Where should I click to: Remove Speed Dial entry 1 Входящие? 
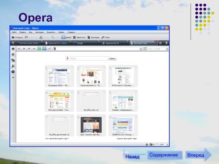[72, 67]
